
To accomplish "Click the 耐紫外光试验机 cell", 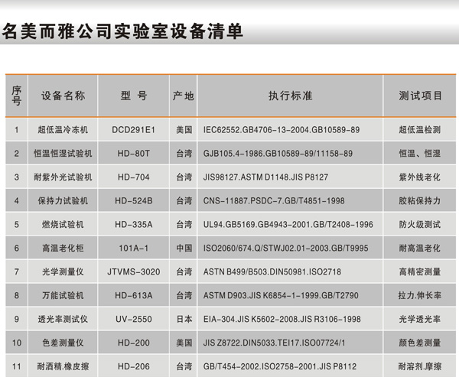I will click(63, 177).
